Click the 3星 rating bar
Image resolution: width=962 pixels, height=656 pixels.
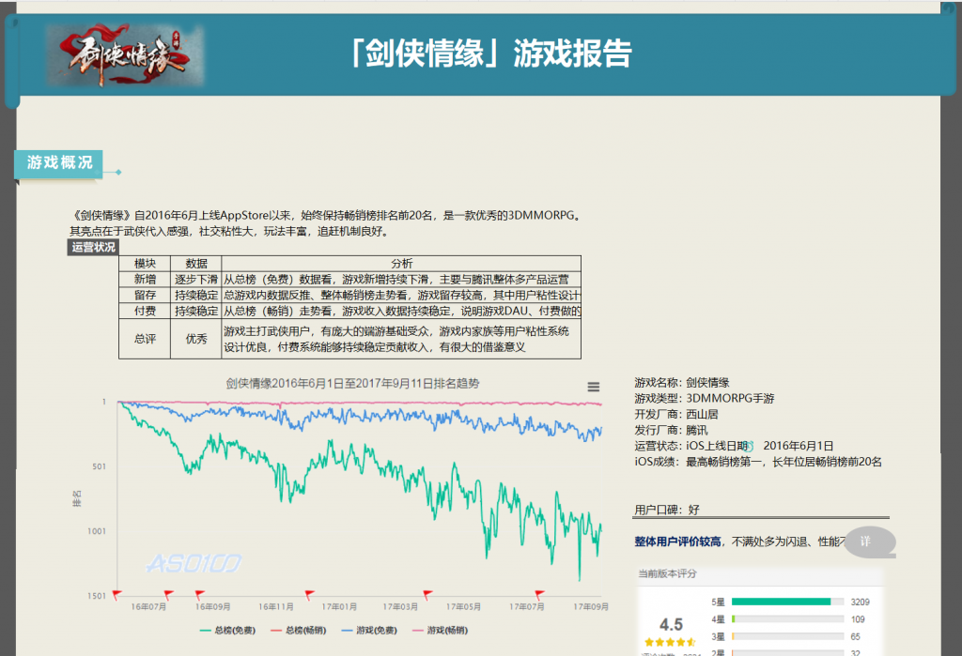pos(788,636)
